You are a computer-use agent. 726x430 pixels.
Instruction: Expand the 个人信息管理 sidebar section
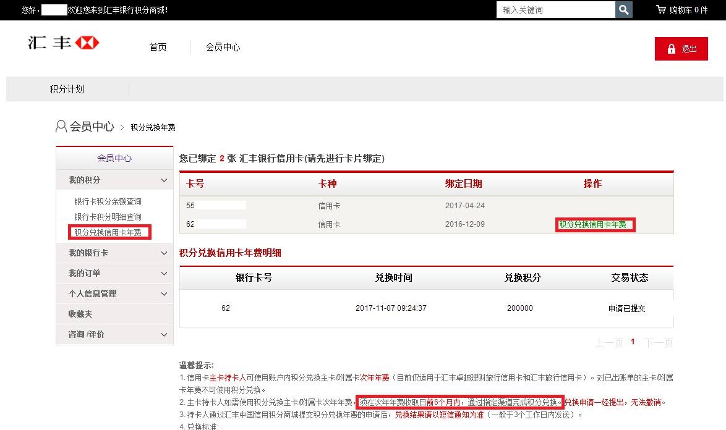click(x=114, y=293)
